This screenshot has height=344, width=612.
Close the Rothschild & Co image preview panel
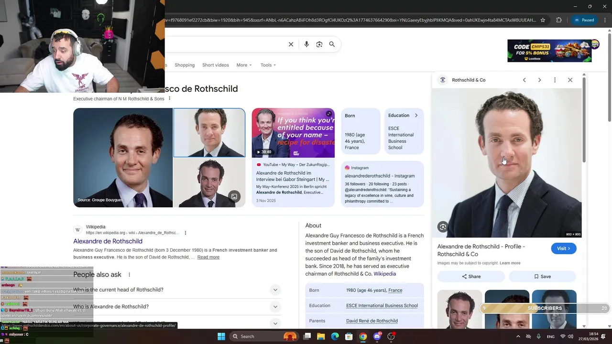(570, 80)
